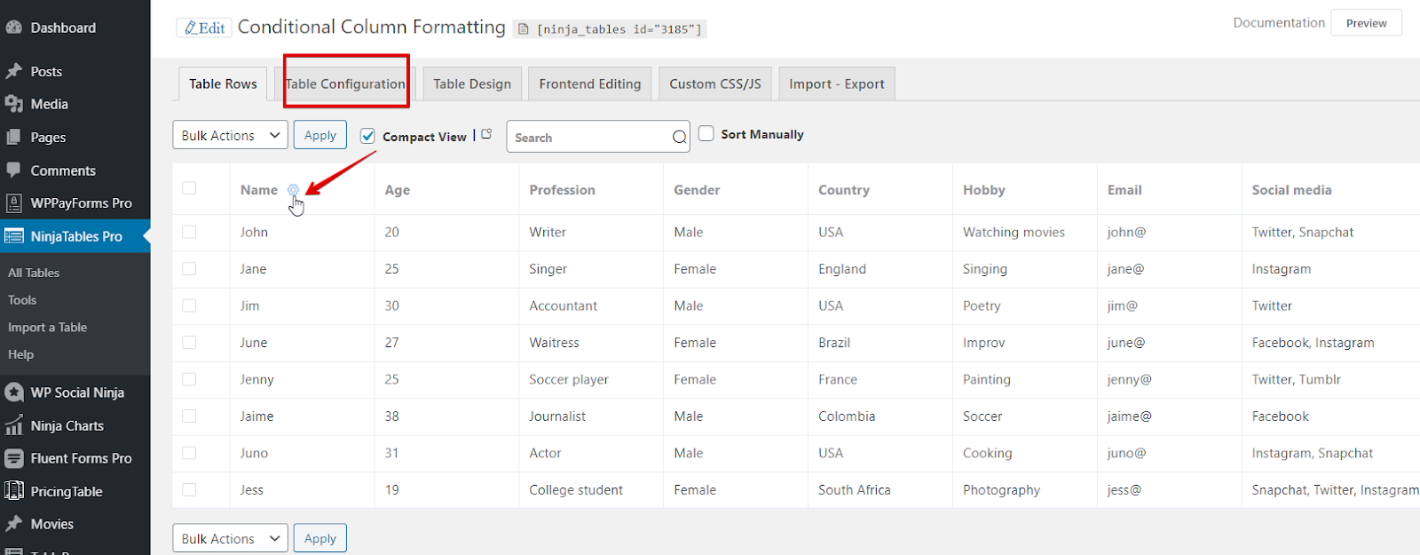Image resolution: width=1420 pixels, height=555 pixels.
Task: Click the Ninja Charts sidebar icon
Action: point(13,425)
